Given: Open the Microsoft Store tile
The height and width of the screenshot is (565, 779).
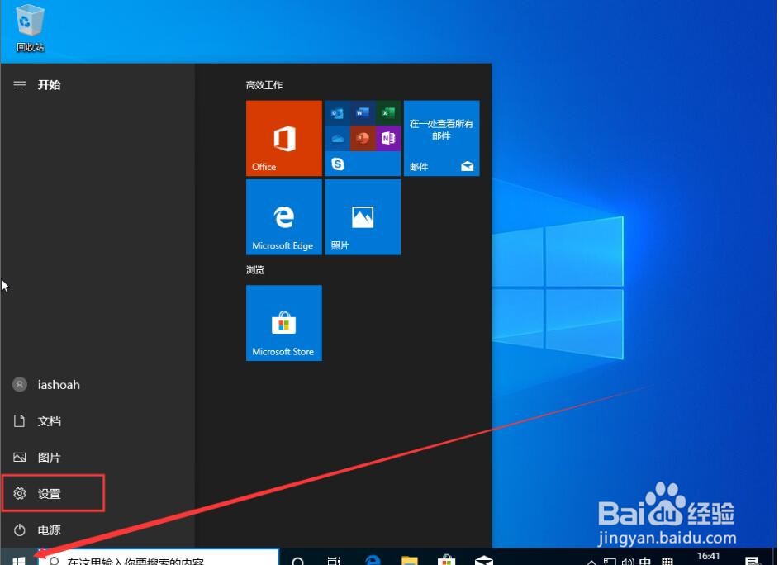Looking at the screenshot, I should [x=283, y=323].
